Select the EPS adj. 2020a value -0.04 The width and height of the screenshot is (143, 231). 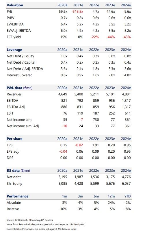click(63, 151)
